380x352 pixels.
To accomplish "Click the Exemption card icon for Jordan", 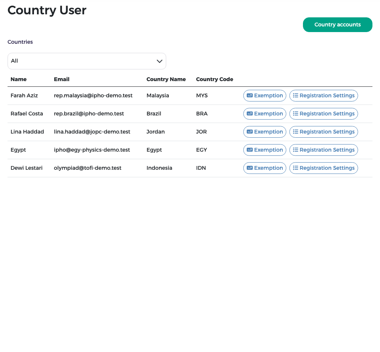I will pyautogui.click(x=250, y=132).
